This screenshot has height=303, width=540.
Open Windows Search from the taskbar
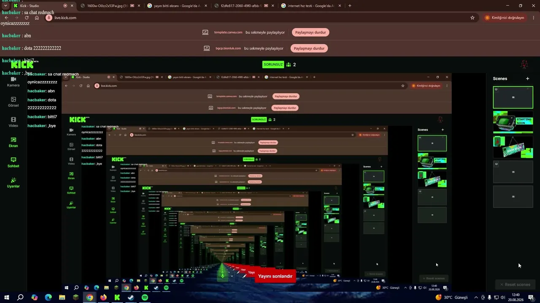tap(20, 298)
